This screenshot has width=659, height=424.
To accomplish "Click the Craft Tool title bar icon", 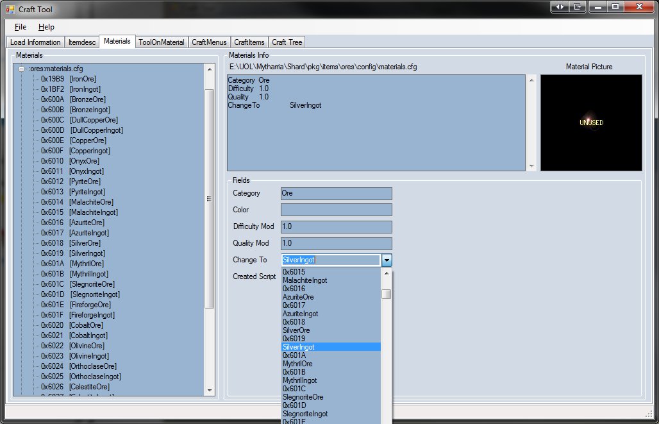I will (x=10, y=8).
